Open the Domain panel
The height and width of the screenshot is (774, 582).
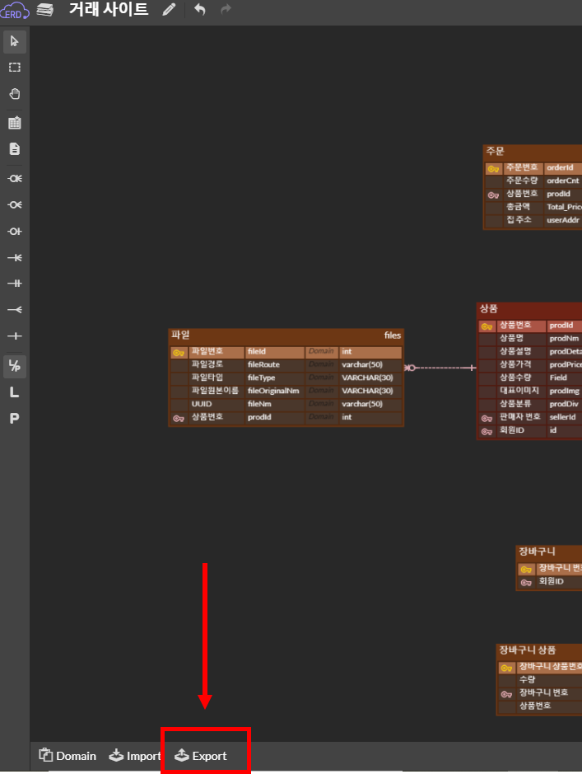(x=68, y=755)
